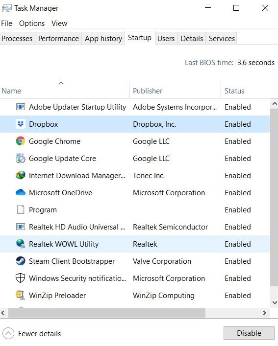Click the Realtek WOWL Utility icon
This screenshot has height=346, width=278.
21,244
